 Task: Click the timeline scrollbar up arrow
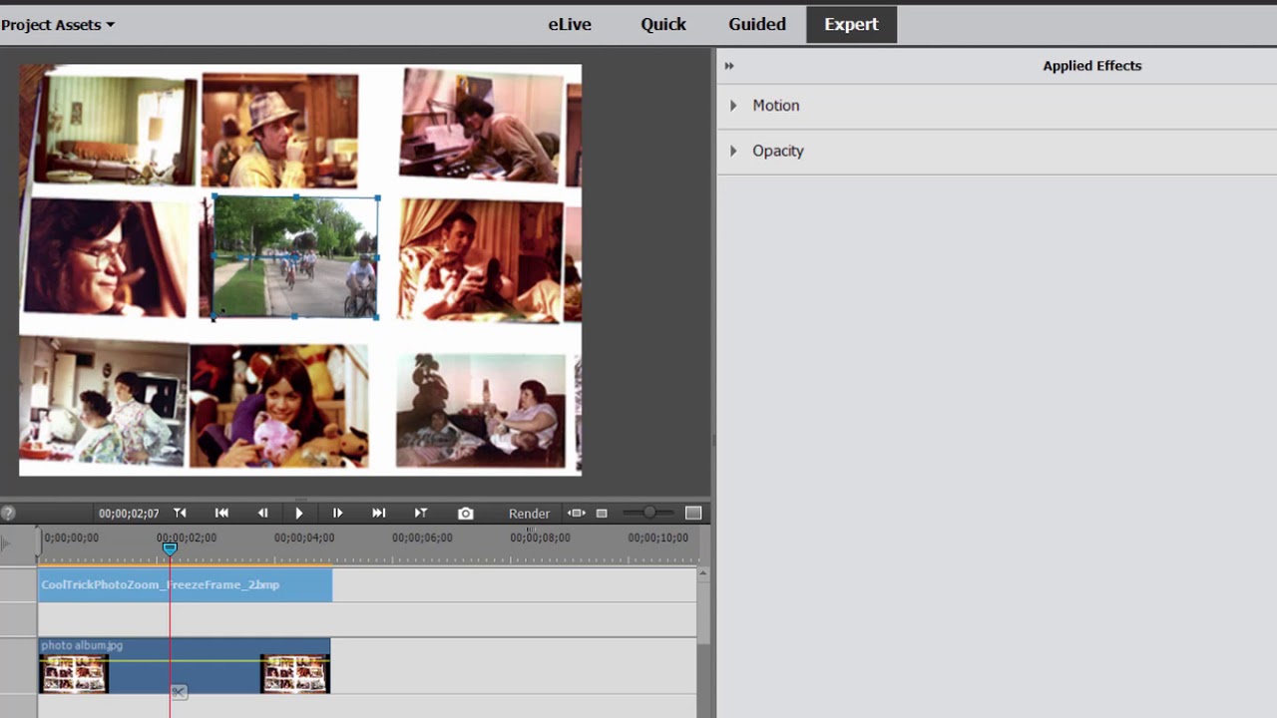pyautogui.click(x=702, y=573)
